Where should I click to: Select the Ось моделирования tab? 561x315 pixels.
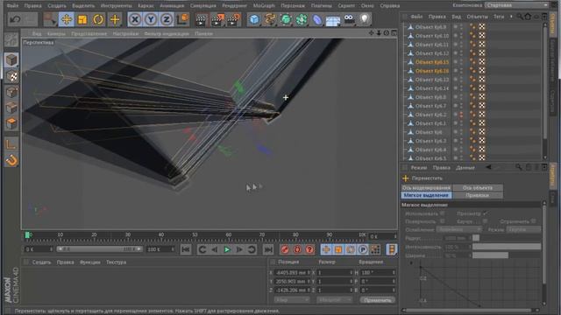[x=426, y=187]
